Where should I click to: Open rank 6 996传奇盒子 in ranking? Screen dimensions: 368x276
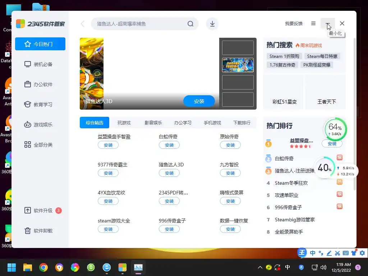click(x=288, y=207)
